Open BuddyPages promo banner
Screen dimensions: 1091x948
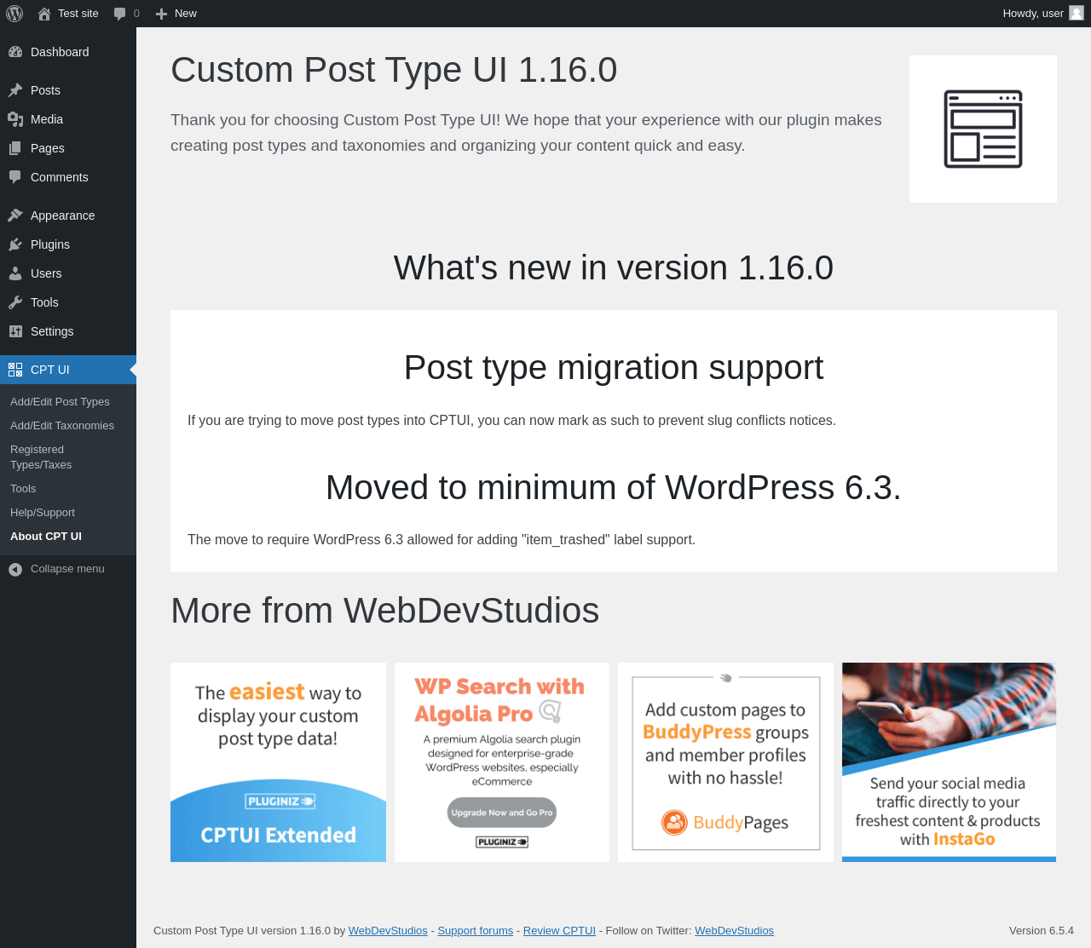(x=725, y=762)
